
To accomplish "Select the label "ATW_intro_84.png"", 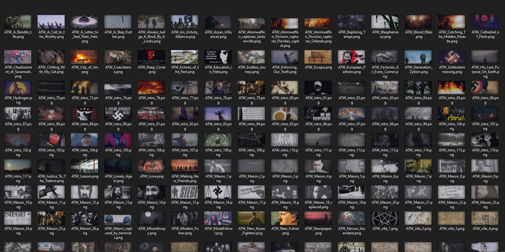I will (x=418, y=100).
